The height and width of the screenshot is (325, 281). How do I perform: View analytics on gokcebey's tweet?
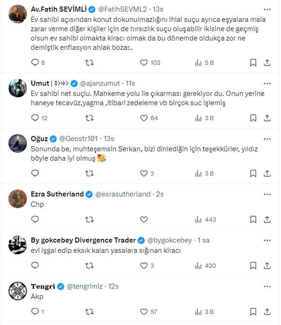[x=199, y=265]
